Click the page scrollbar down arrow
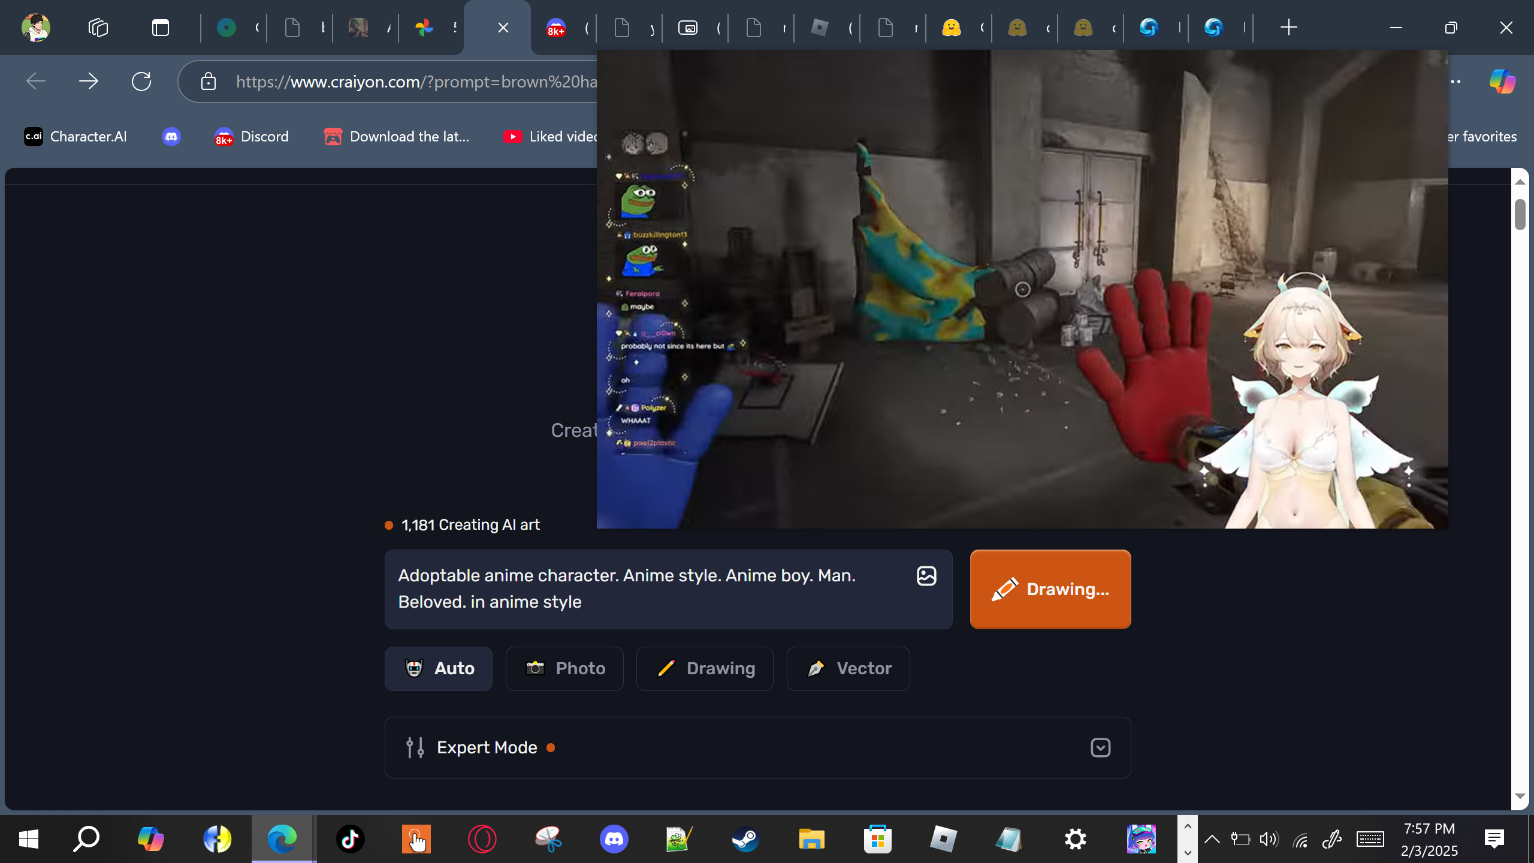 (1520, 796)
